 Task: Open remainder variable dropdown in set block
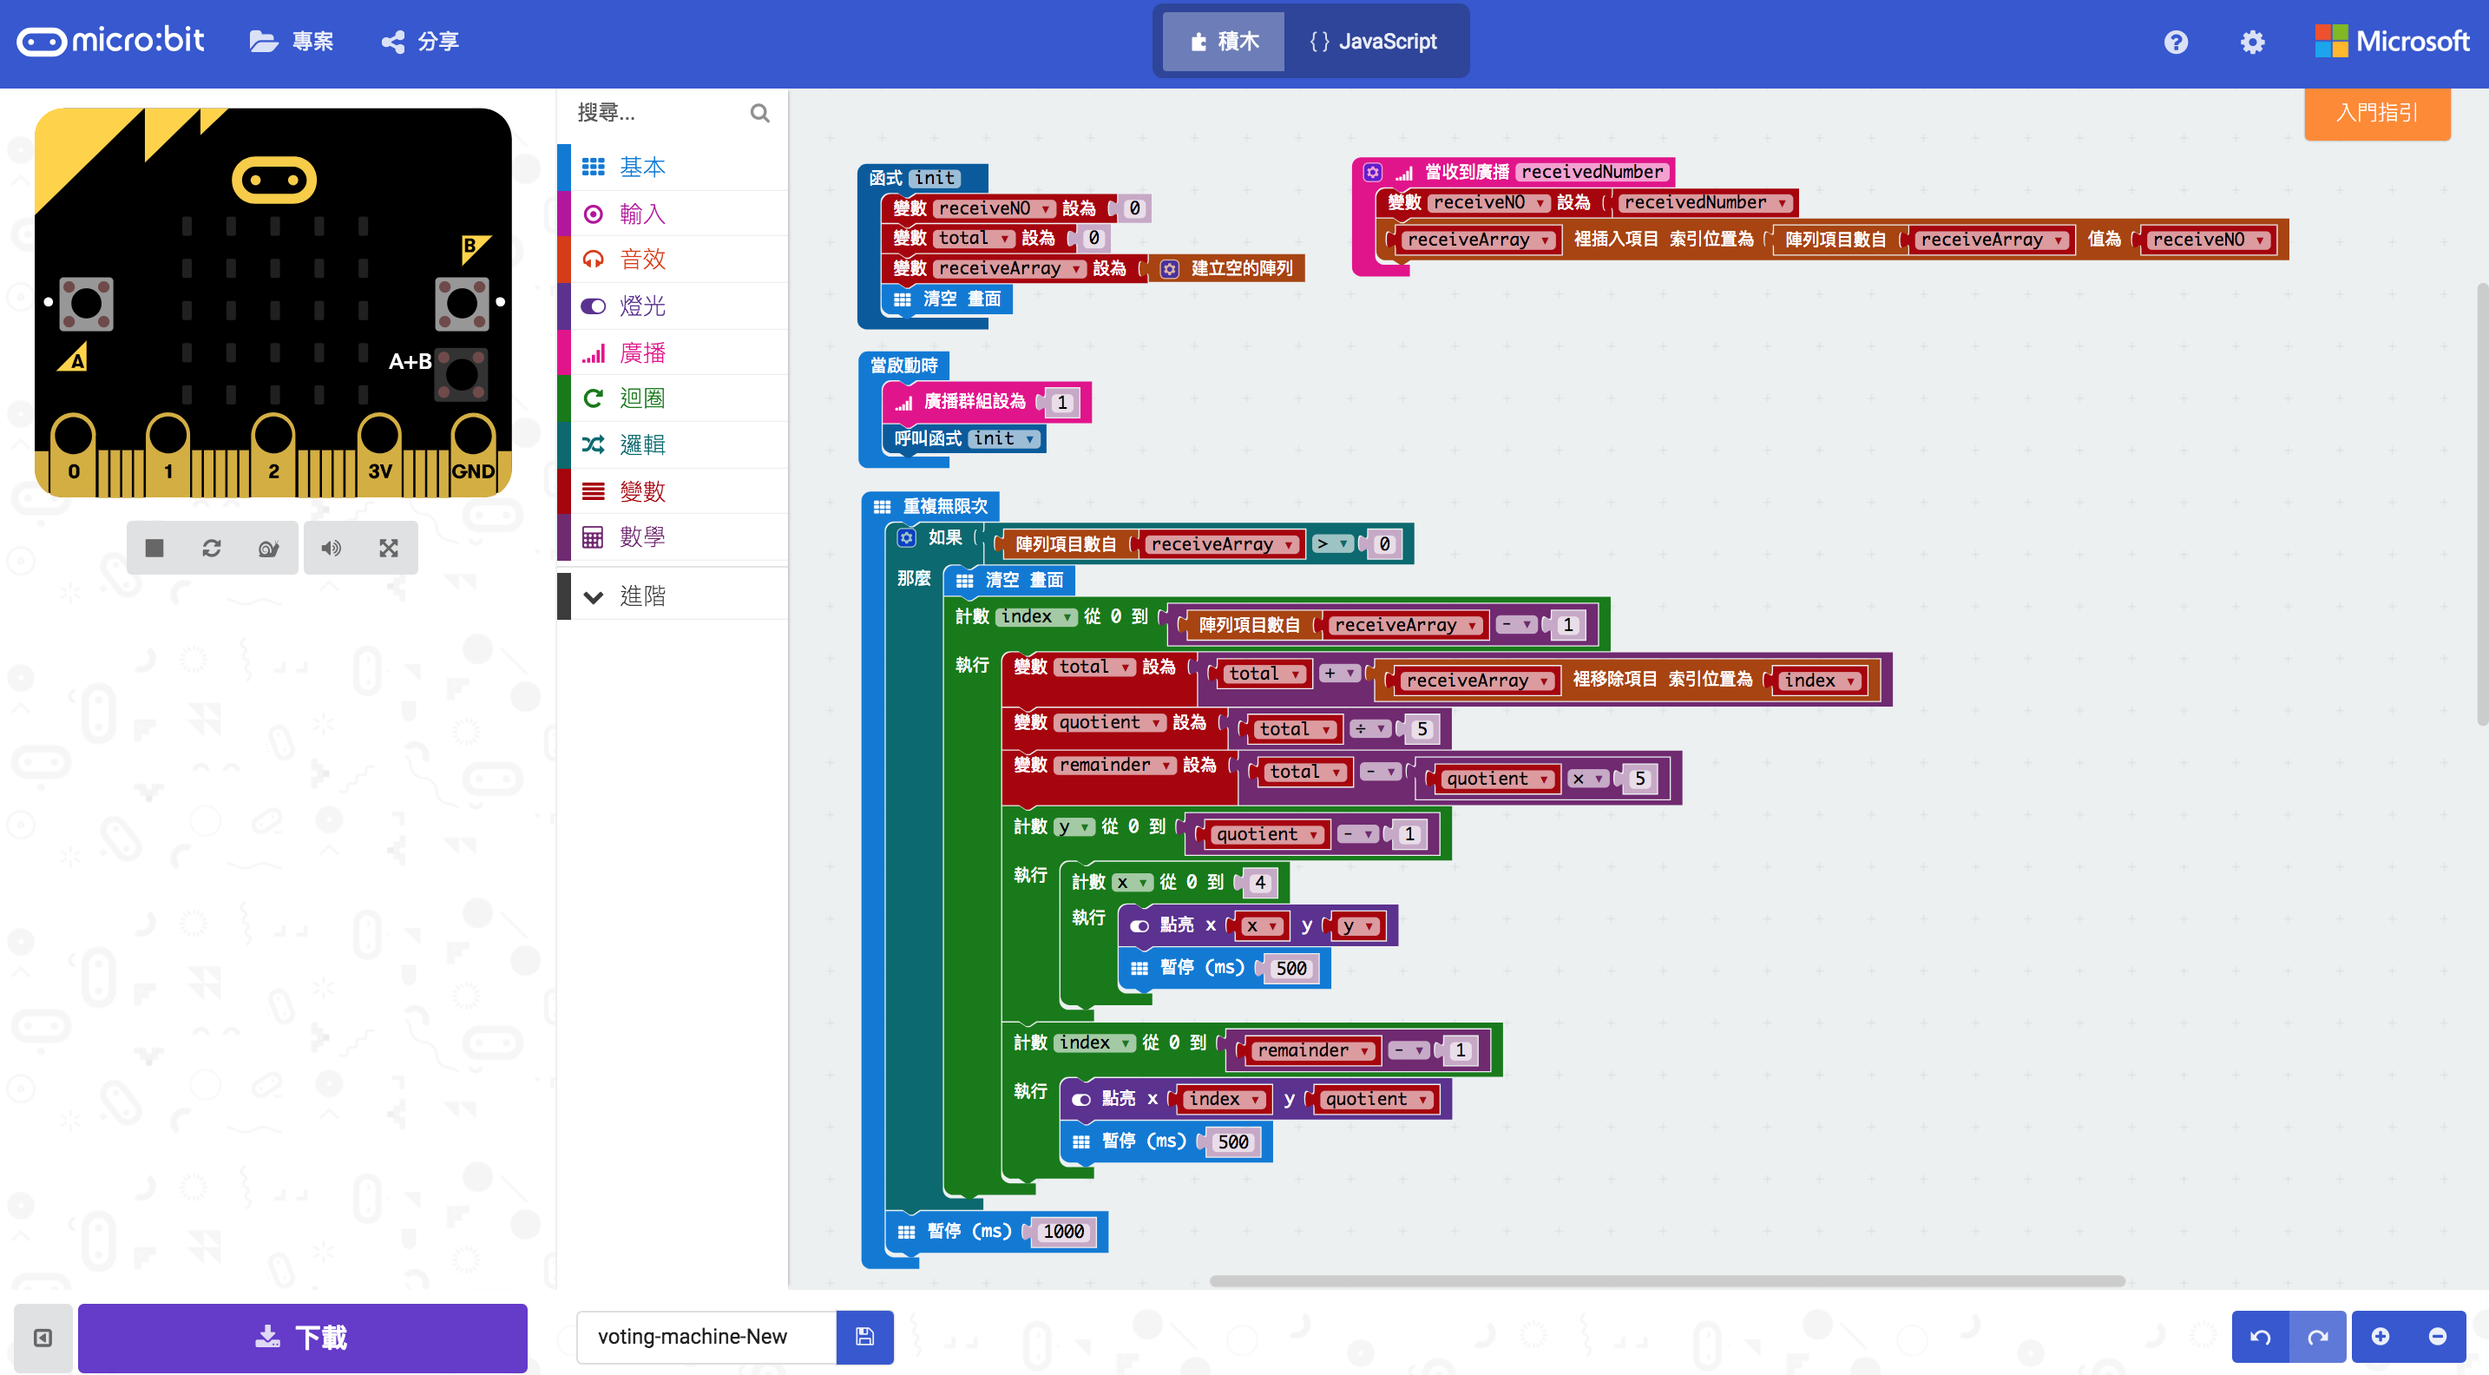(1115, 766)
